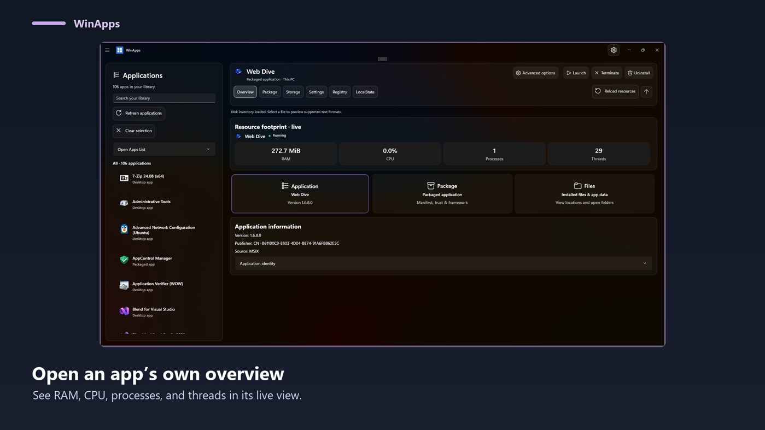The width and height of the screenshot is (765, 430).
Task: Open the hamburger navigation menu
Action: tap(107, 50)
